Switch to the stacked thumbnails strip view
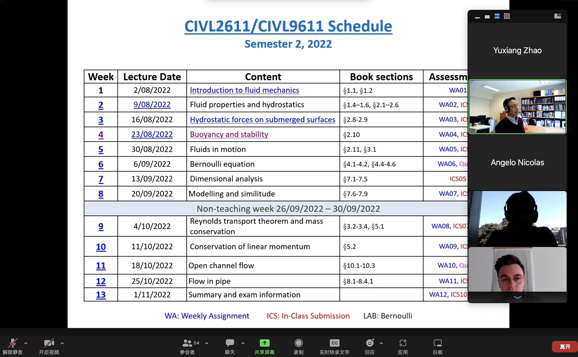The height and width of the screenshot is (357, 578). 497,16
